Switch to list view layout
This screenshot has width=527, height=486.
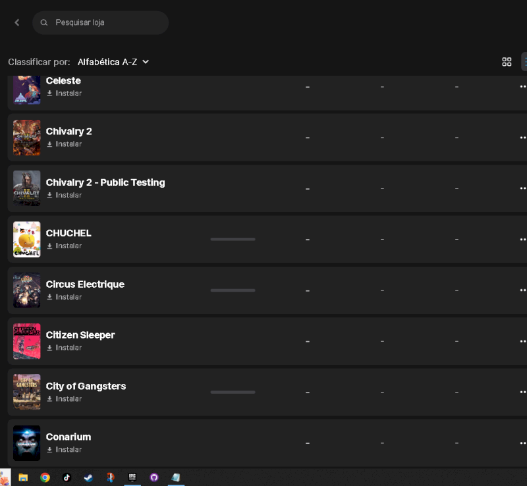coord(525,62)
